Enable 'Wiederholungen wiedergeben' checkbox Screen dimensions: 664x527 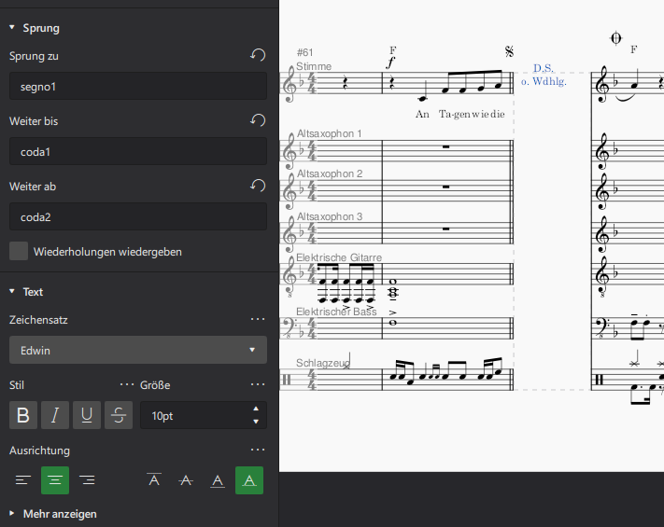pos(18,251)
